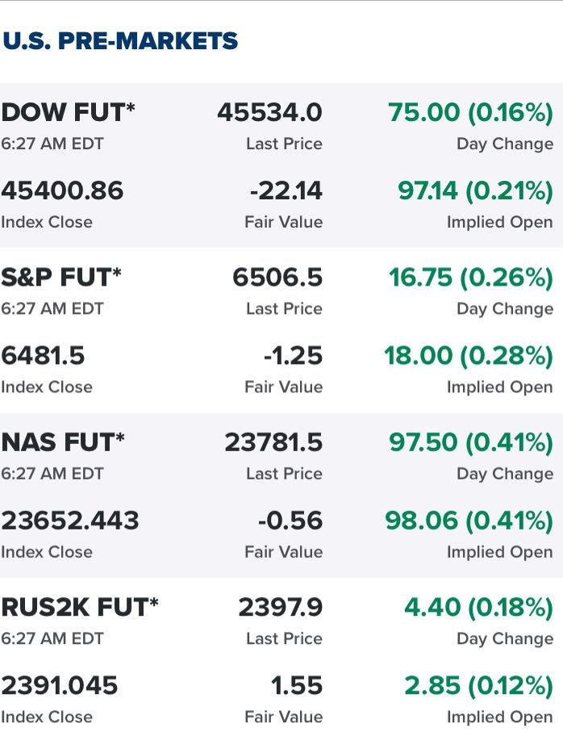Click S&P implied open 18.00 (0.28%)
This screenshot has width=563, height=732.
(x=468, y=356)
